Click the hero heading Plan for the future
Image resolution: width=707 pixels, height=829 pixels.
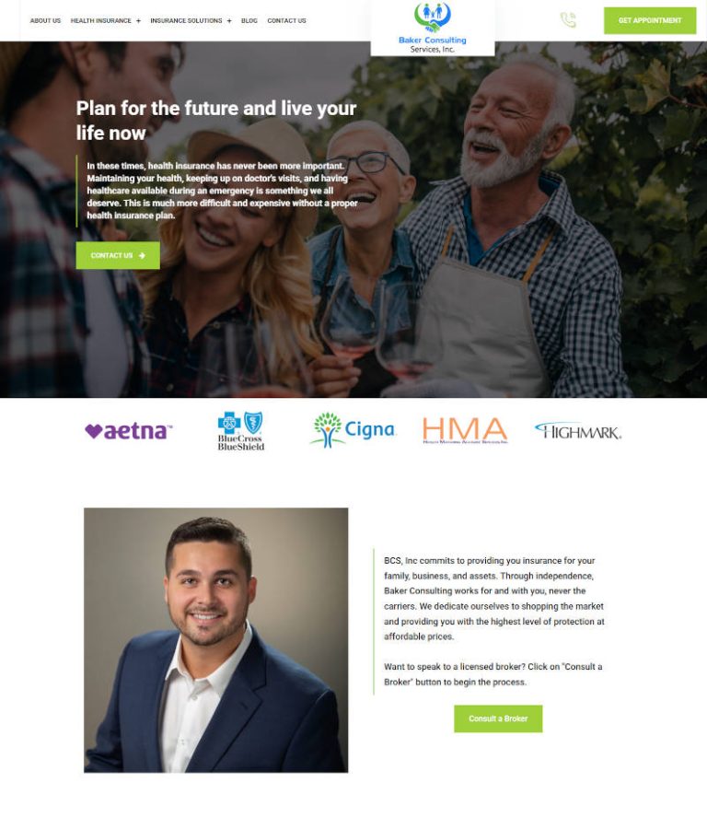(216, 121)
